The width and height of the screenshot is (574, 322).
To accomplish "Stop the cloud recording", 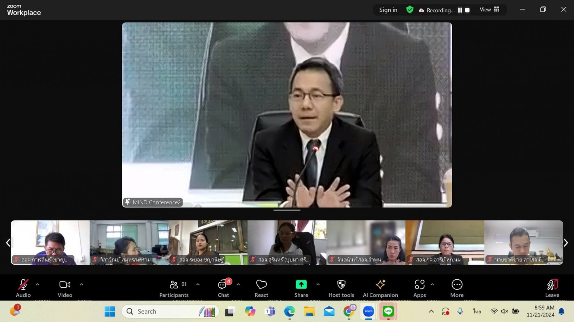I will 467,10.
